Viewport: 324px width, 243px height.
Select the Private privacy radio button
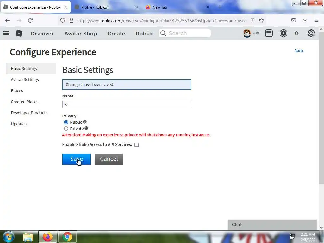tap(66, 128)
